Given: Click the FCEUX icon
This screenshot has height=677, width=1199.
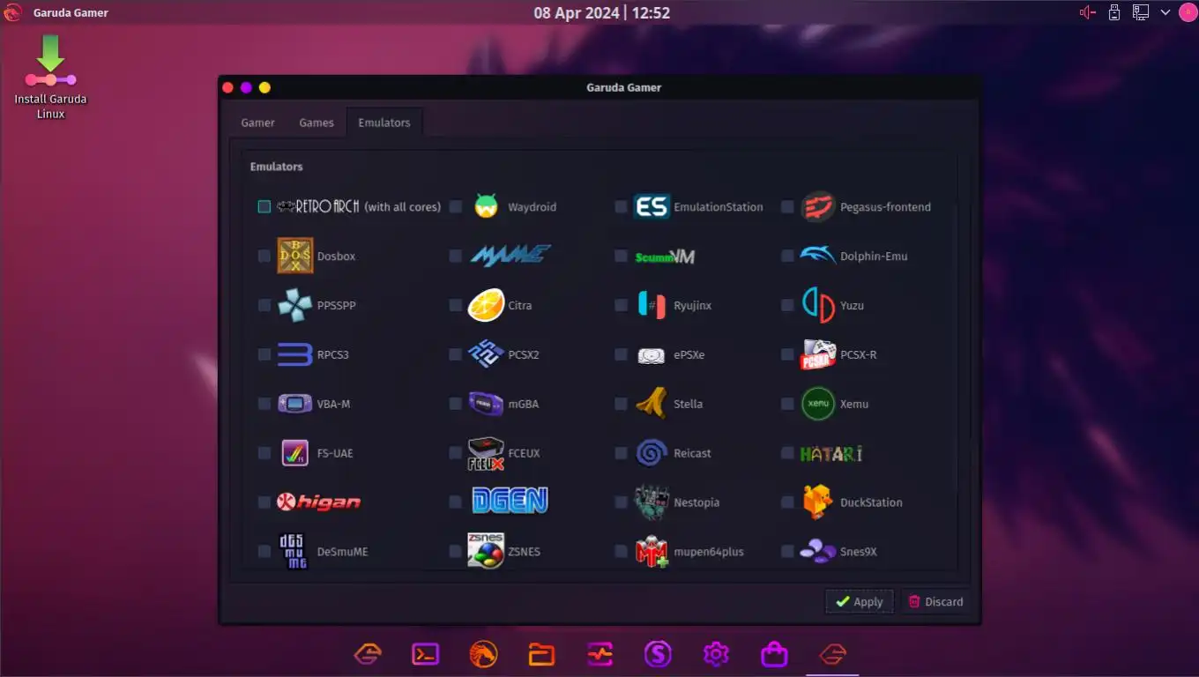Looking at the screenshot, I should 486,453.
